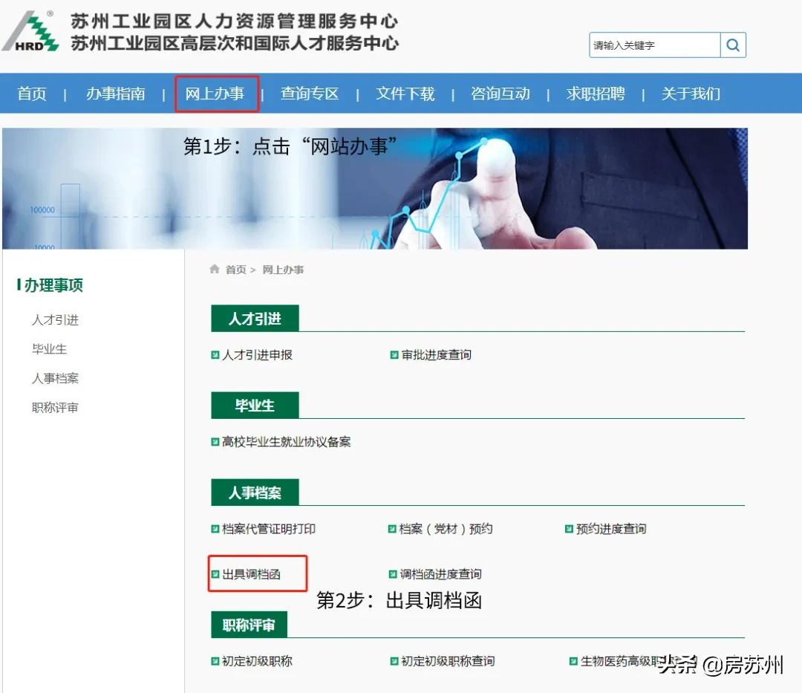Click the keyword search input box

(653, 45)
